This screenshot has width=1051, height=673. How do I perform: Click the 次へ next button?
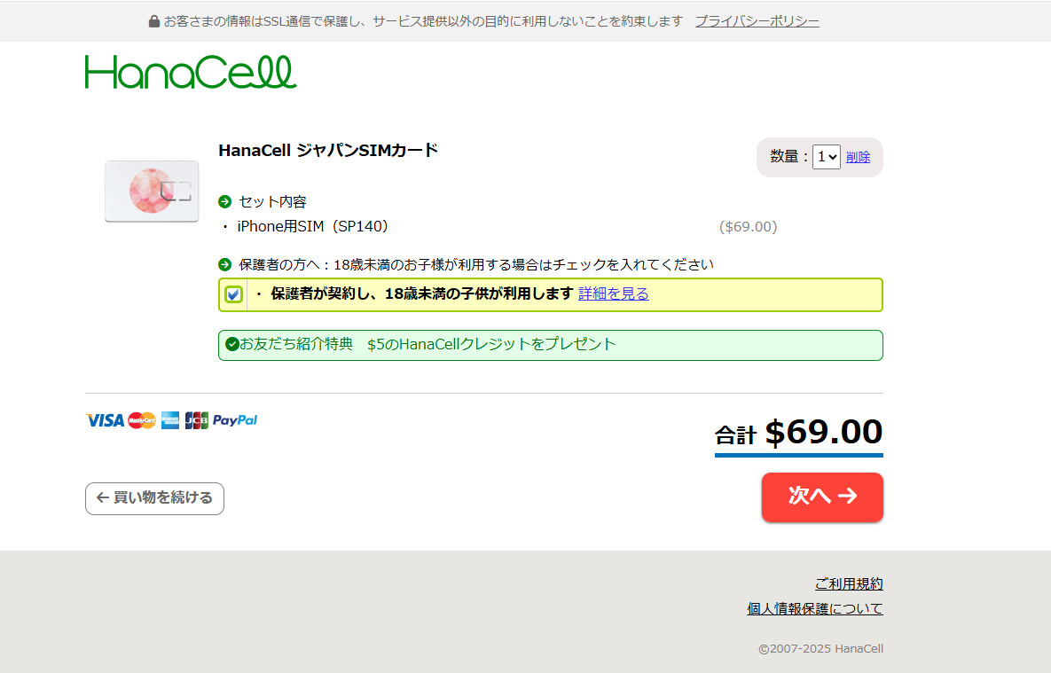[822, 497]
